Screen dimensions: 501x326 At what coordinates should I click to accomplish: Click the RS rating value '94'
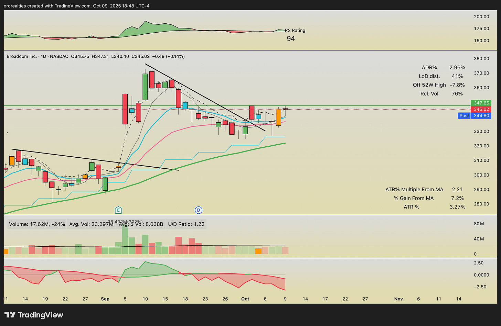(291, 38)
